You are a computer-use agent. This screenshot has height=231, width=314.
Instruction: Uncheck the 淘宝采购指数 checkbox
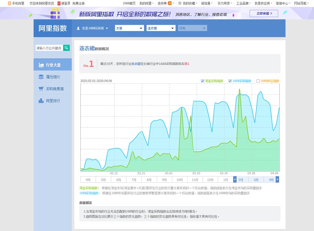203,81
